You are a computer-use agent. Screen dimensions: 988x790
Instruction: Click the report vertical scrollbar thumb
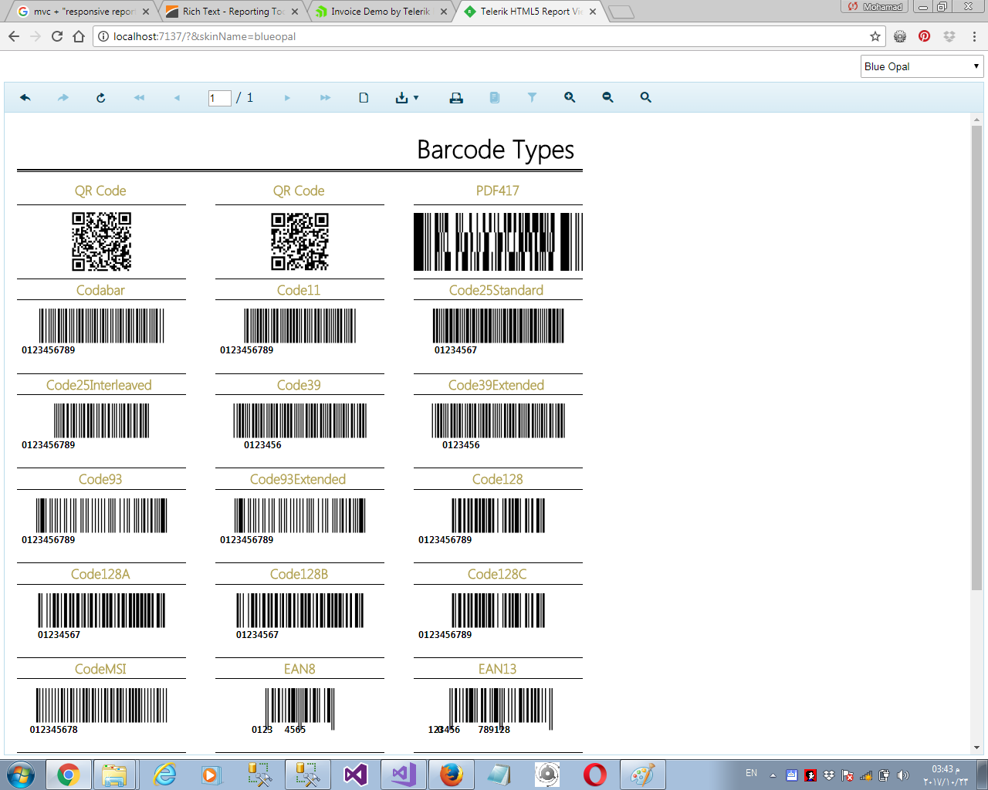(x=976, y=359)
